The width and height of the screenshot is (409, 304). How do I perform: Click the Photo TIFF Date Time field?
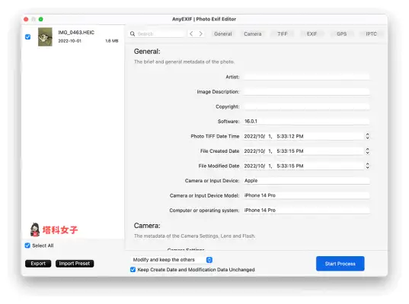pos(303,136)
